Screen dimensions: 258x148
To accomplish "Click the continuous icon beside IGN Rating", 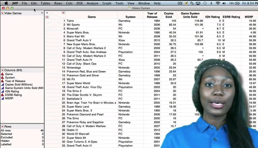I will tap(3, 91).
